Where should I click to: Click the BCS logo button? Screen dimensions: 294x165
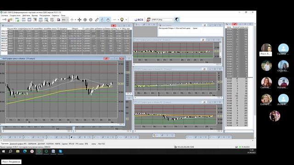pyautogui.click(x=139, y=20)
